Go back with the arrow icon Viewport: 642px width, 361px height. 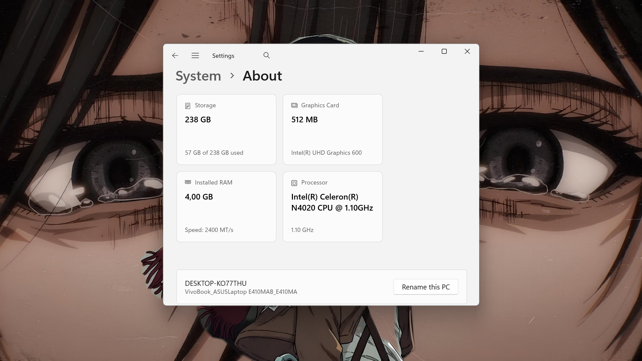pos(175,55)
